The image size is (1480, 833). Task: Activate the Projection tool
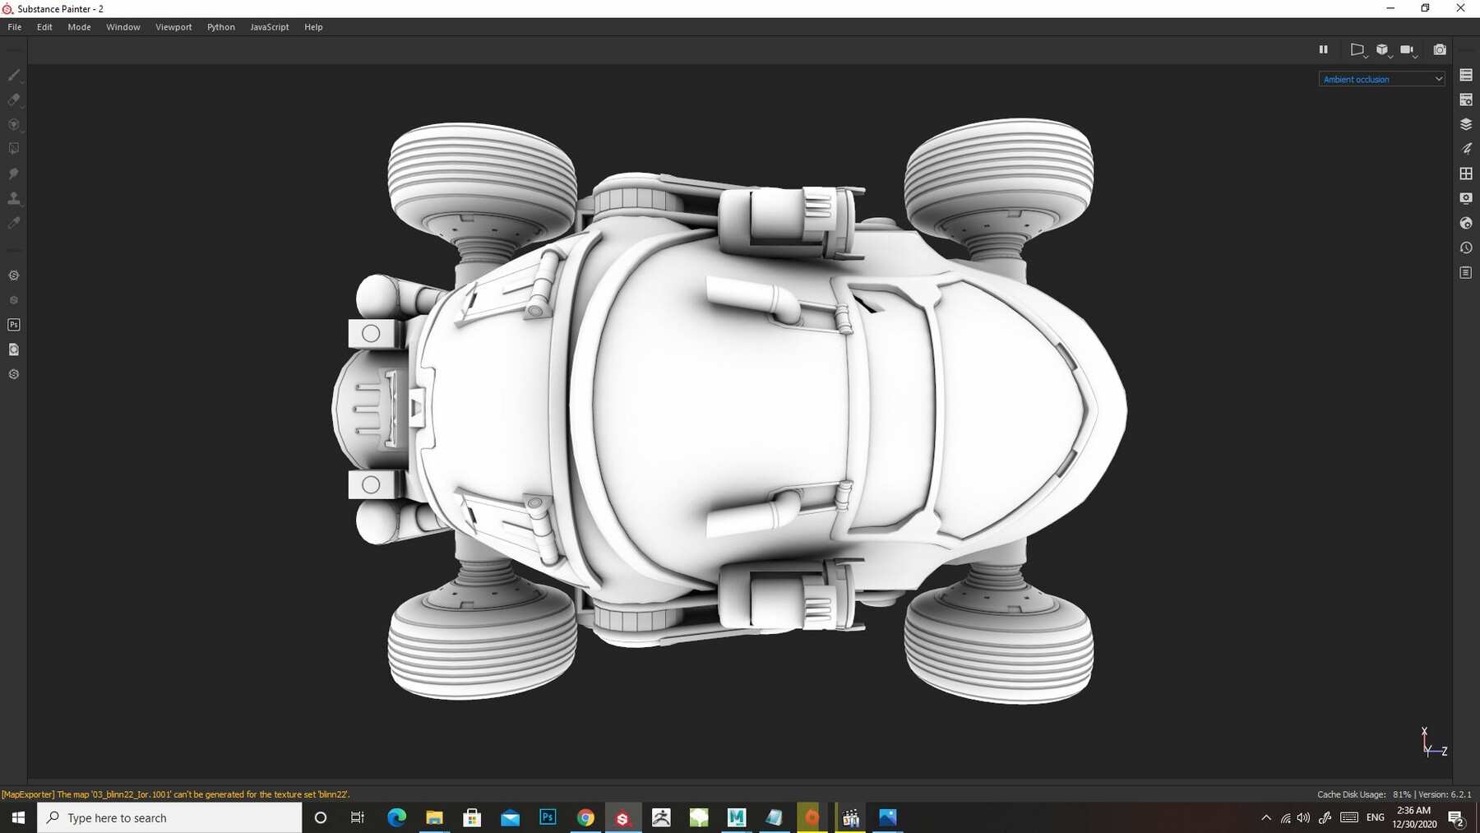point(13,124)
